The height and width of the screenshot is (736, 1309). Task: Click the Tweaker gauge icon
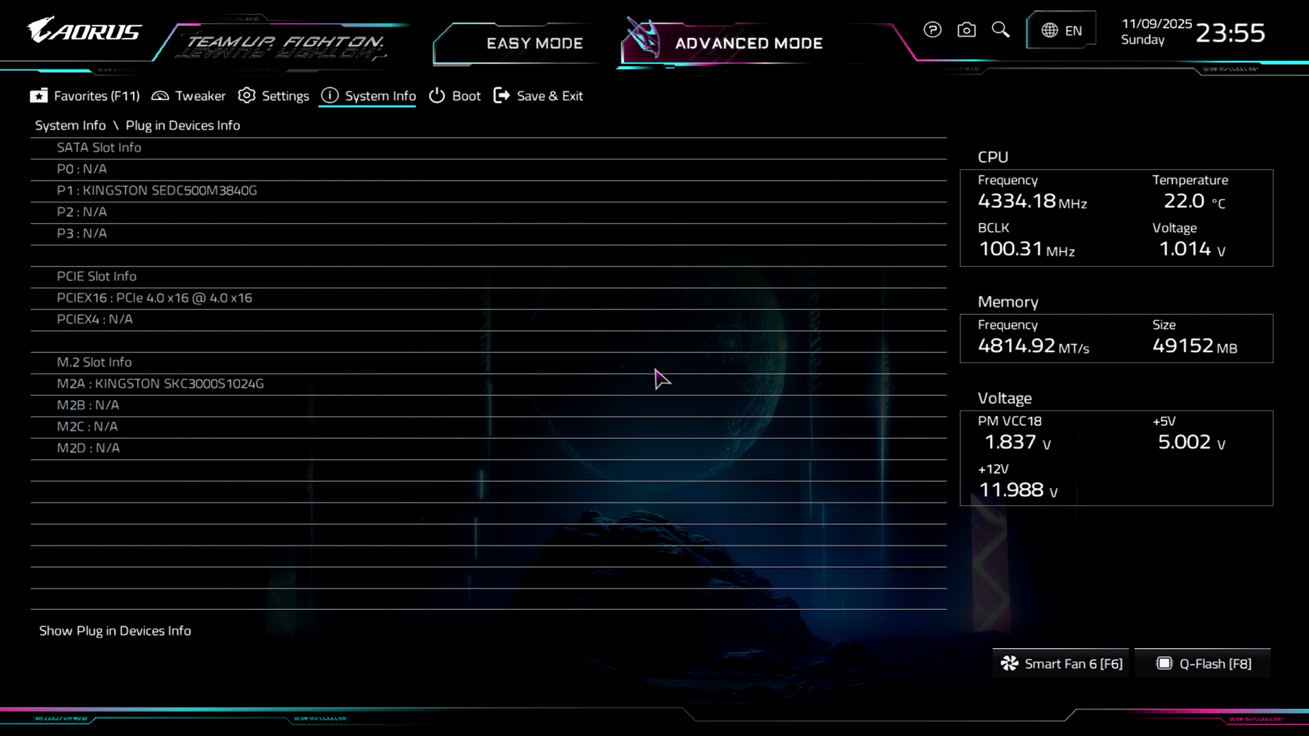point(160,96)
